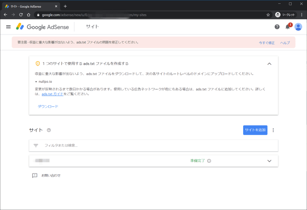
Task: Click the filter icon in the search bar
Action: point(36,145)
